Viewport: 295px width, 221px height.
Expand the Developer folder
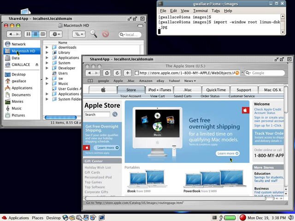coord(47,68)
